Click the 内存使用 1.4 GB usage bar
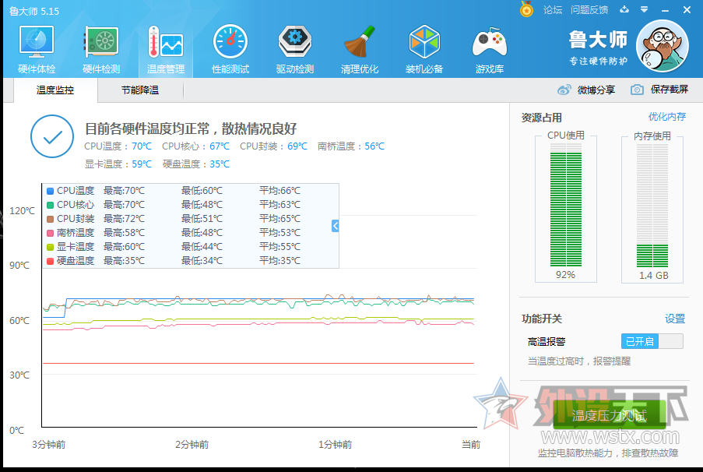 point(652,205)
